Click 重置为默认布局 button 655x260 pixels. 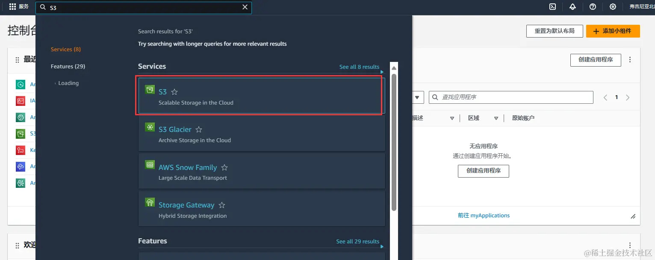pyautogui.click(x=555, y=31)
